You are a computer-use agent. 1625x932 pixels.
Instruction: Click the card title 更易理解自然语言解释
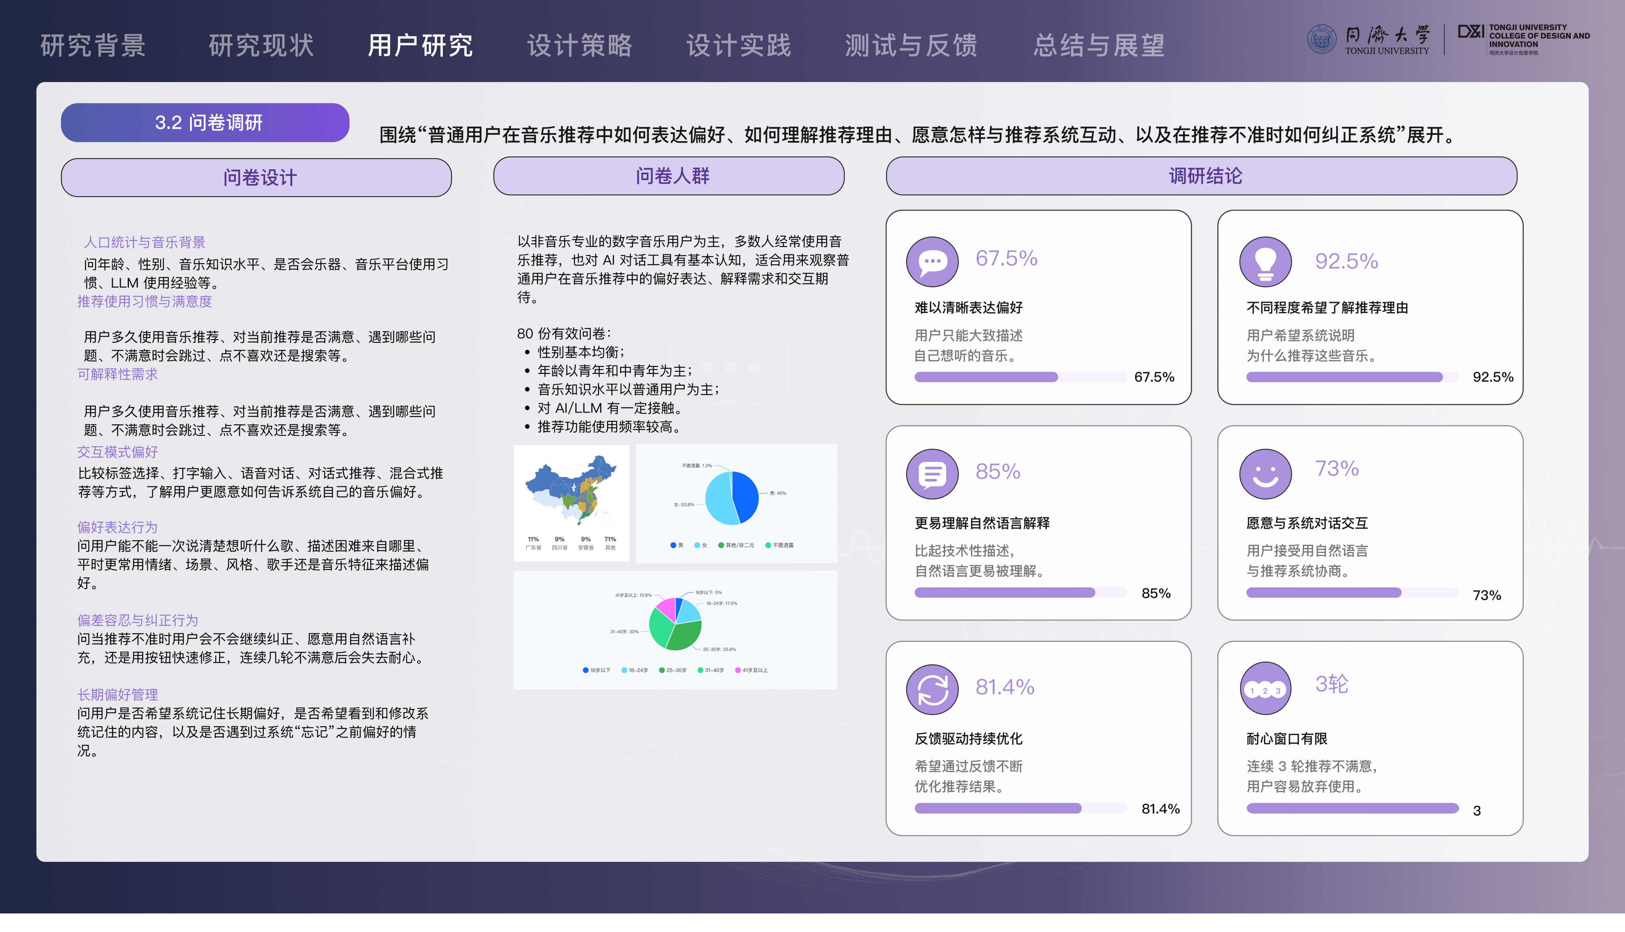tap(982, 524)
